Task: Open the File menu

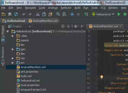Action: pos(4,8)
